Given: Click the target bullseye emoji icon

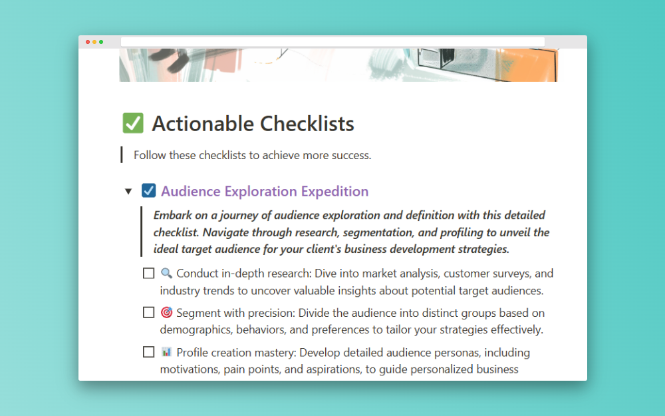Looking at the screenshot, I should [x=166, y=312].
